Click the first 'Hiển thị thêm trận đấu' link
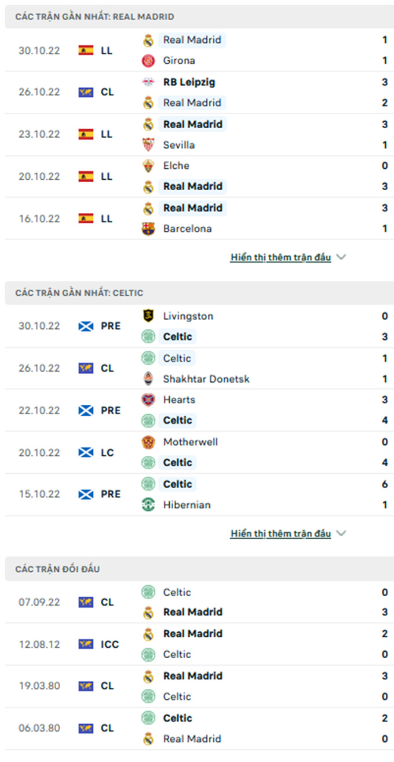This screenshot has width=394, height=762. tap(280, 257)
